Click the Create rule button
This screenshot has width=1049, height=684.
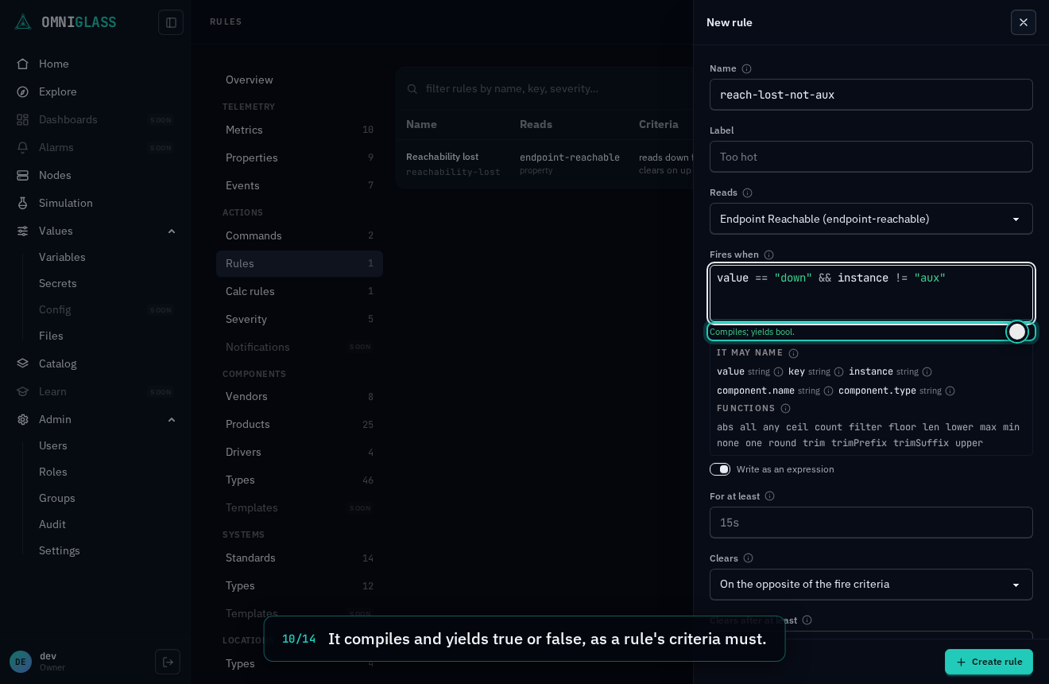pyautogui.click(x=989, y=662)
